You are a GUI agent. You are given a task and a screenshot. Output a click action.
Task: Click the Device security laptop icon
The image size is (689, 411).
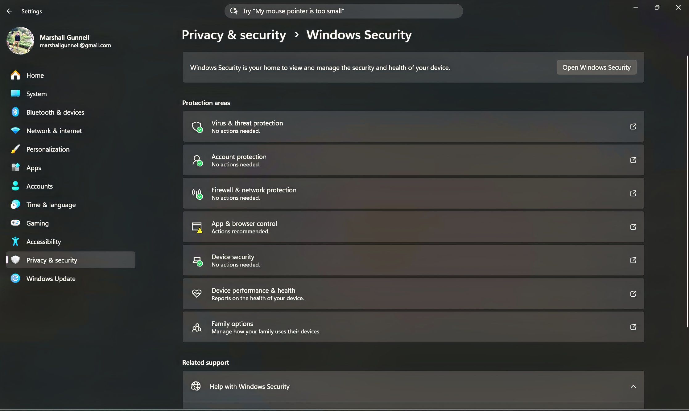click(197, 261)
